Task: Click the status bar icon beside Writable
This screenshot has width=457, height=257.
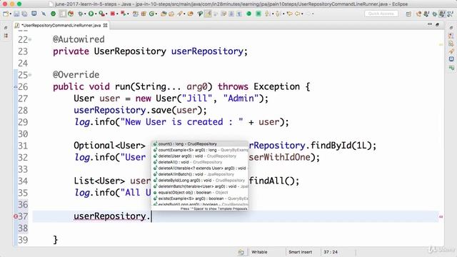Action: point(241,252)
